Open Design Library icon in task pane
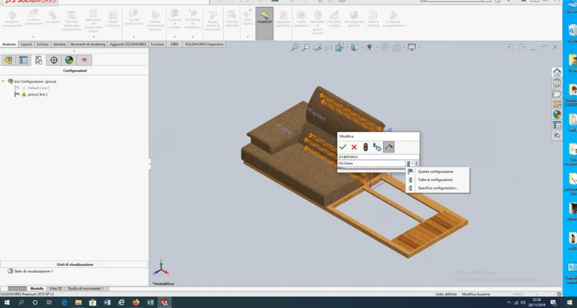577x308 pixels. point(557,83)
